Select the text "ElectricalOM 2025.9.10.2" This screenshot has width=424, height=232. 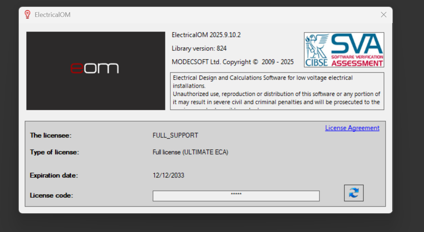click(206, 35)
